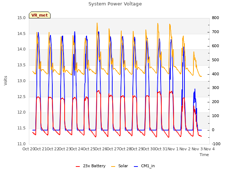
Task: Click the -100 right axis tick label
Action: 216,144
